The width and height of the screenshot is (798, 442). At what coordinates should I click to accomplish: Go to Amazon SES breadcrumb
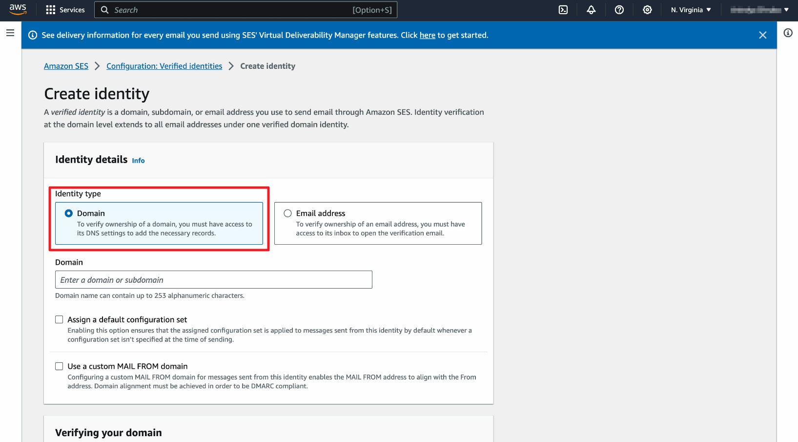point(66,66)
